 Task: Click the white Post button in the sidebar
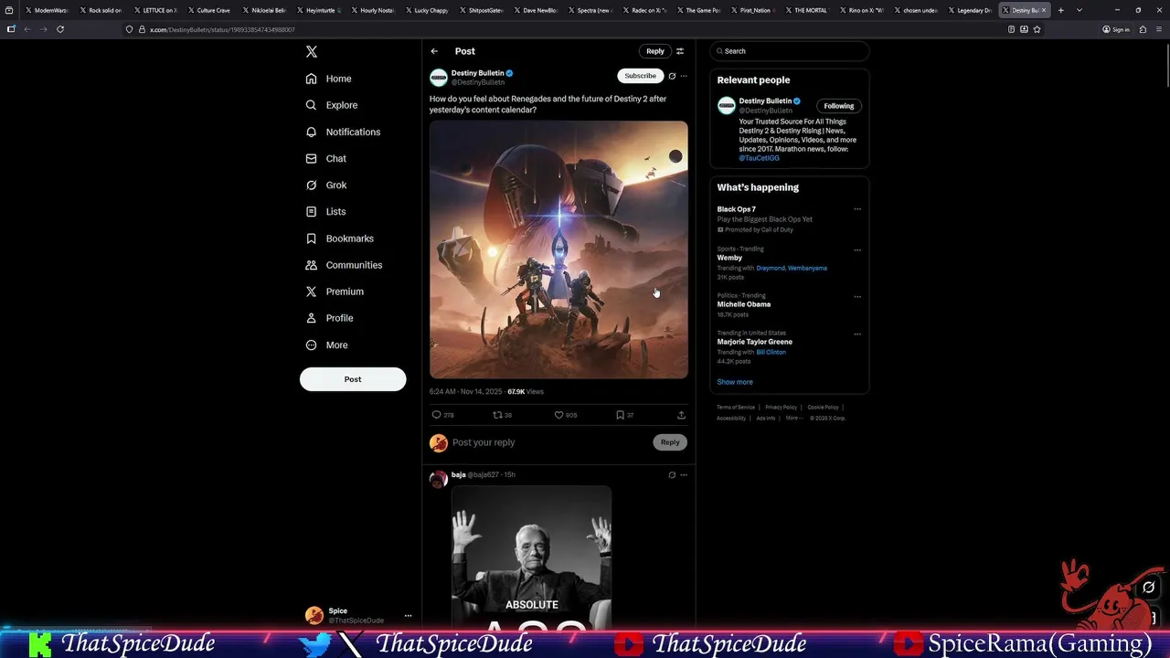coord(353,379)
